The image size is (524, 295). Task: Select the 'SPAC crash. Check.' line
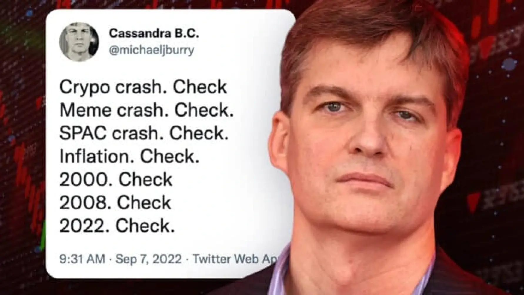pyautogui.click(x=144, y=133)
